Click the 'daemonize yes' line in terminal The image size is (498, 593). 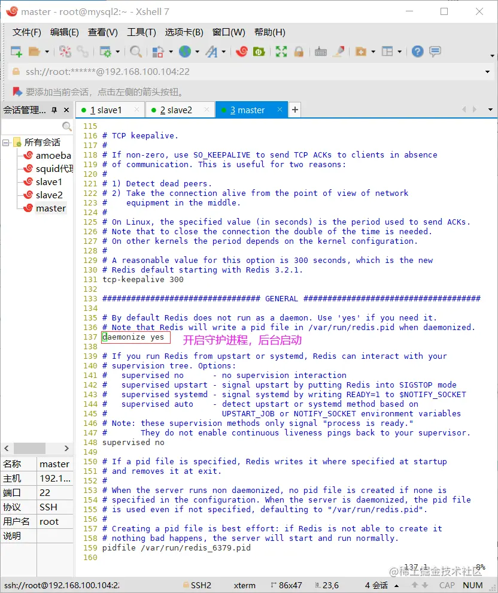coord(133,337)
